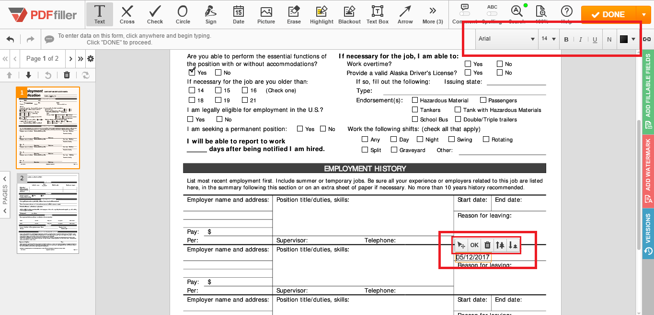Image resolution: width=654 pixels, height=315 pixels.
Task: Open page settings gear
Action: (90, 59)
